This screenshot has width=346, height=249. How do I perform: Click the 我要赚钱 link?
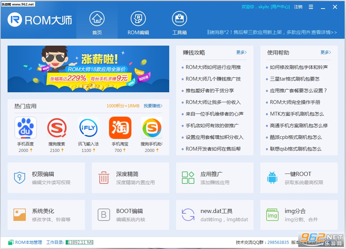point(153,106)
